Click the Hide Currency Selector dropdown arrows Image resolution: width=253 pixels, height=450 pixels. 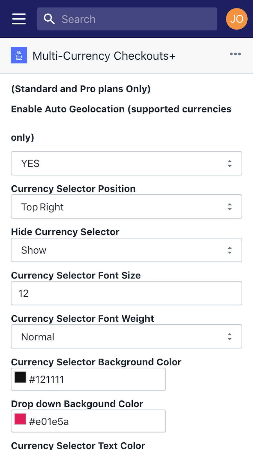(230, 250)
